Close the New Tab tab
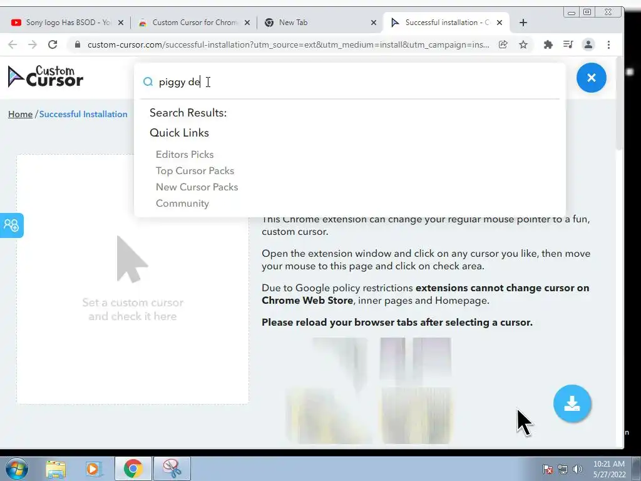The width and height of the screenshot is (641, 481). pyautogui.click(x=373, y=23)
